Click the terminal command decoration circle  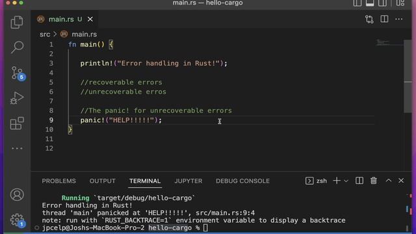37,227
